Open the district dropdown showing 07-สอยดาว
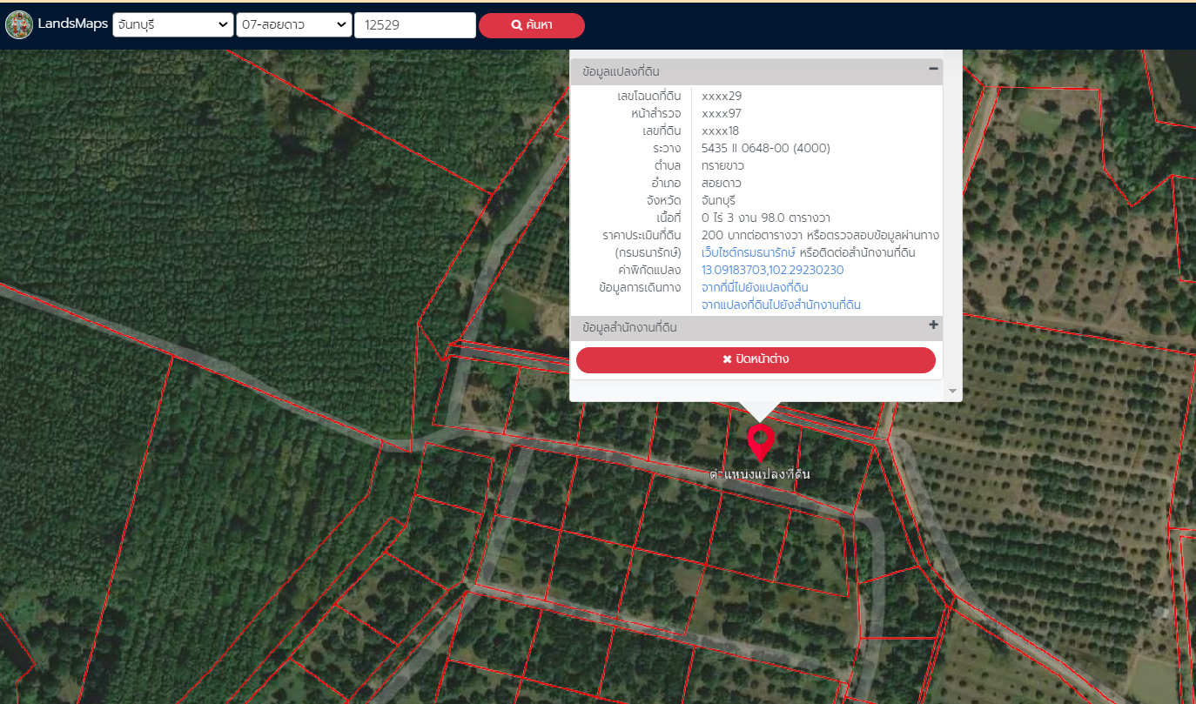1196x704 pixels. coord(293,25)
